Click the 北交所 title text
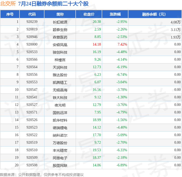Image resolution: width=182 pixels, height=177 pixels. pyautogui.click(x=8, y=4)
